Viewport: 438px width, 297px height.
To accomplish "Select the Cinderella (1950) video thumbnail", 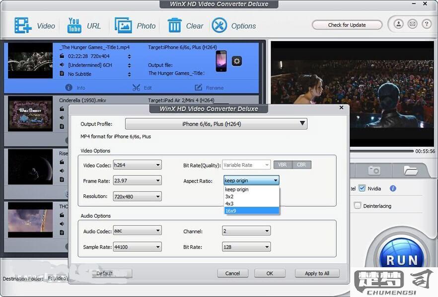I will (x=30, y=114).
